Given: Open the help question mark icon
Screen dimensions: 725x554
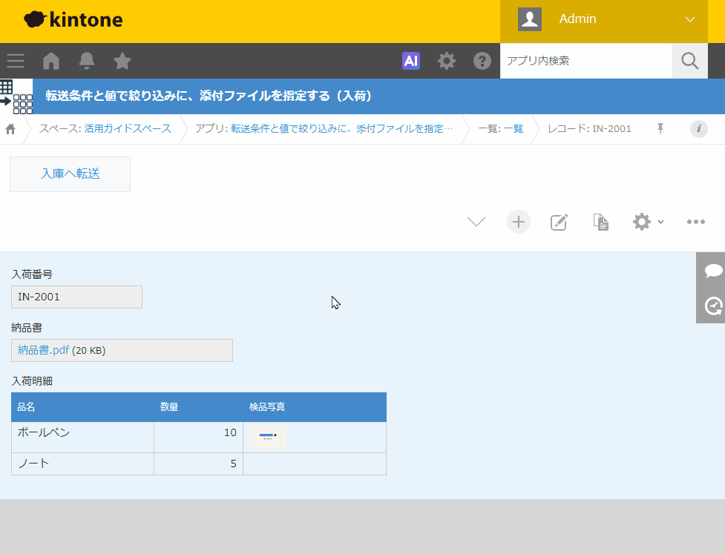Looking at the screenshot, I should [482, 61].
